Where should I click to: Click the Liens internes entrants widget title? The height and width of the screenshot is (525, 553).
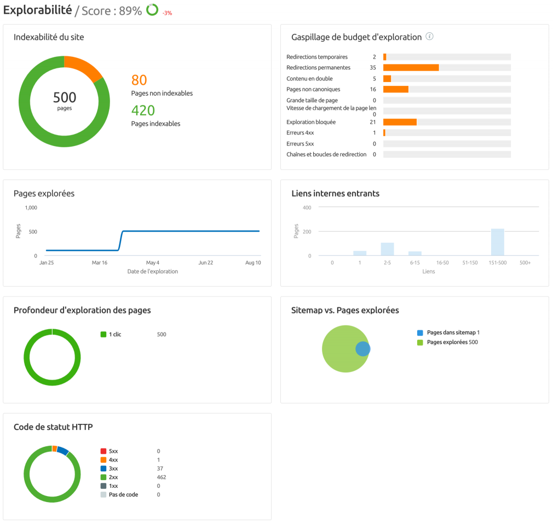(336, 194)
